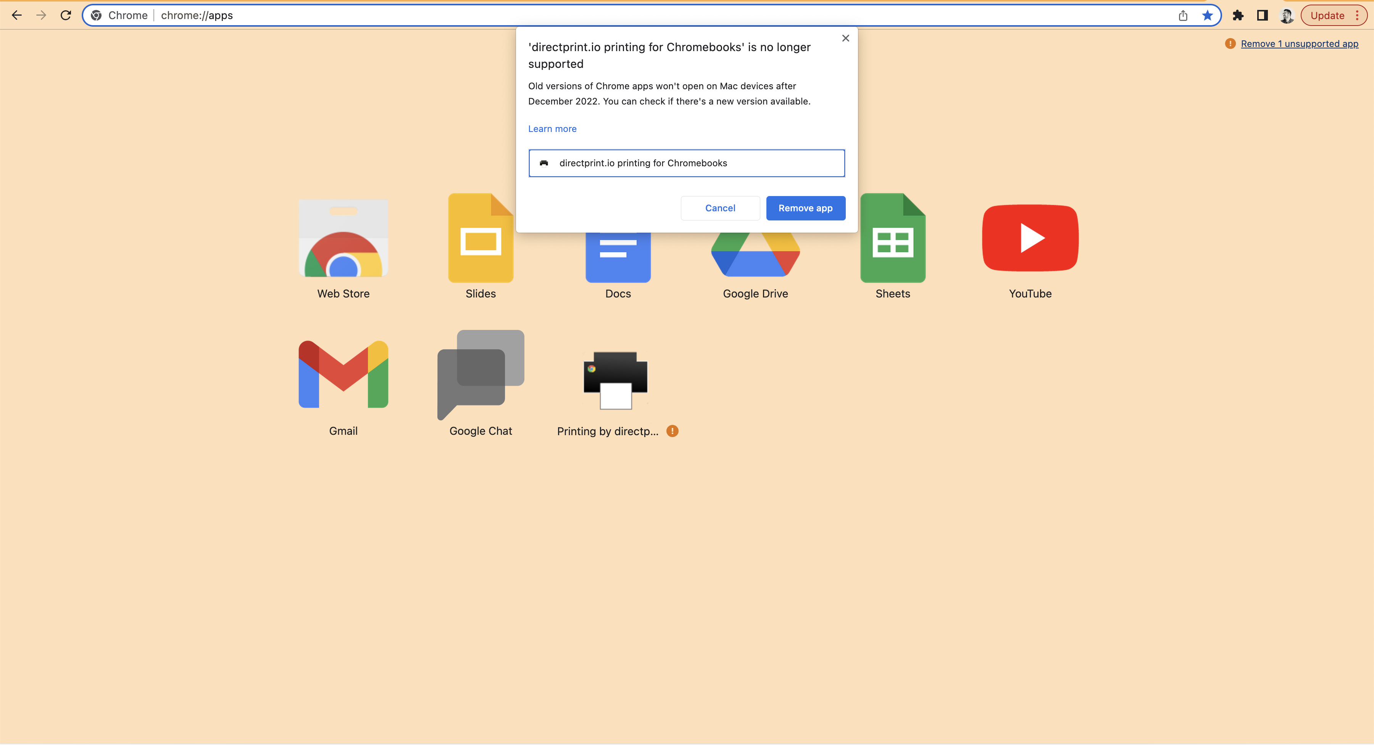Click the directprint printer app icon
The height and width of the screenshot is (746, 1374).
[x=616, y=380]
